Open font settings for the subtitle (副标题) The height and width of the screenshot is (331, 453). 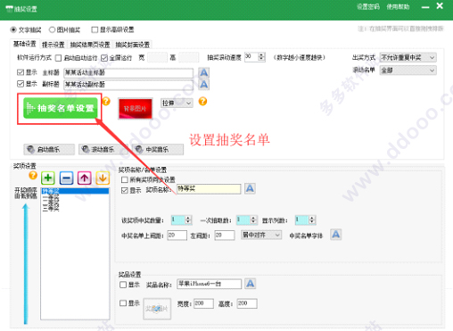point(203,85)
